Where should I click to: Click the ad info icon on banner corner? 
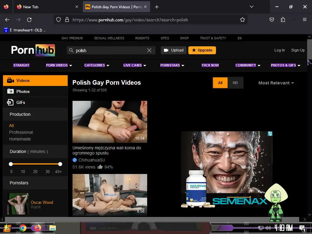[270, 133]
